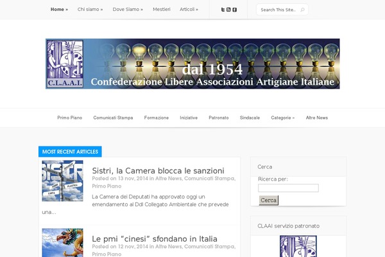Open the Twitter social icon
This screenshot has height=257, width=385.
[223, 10]
